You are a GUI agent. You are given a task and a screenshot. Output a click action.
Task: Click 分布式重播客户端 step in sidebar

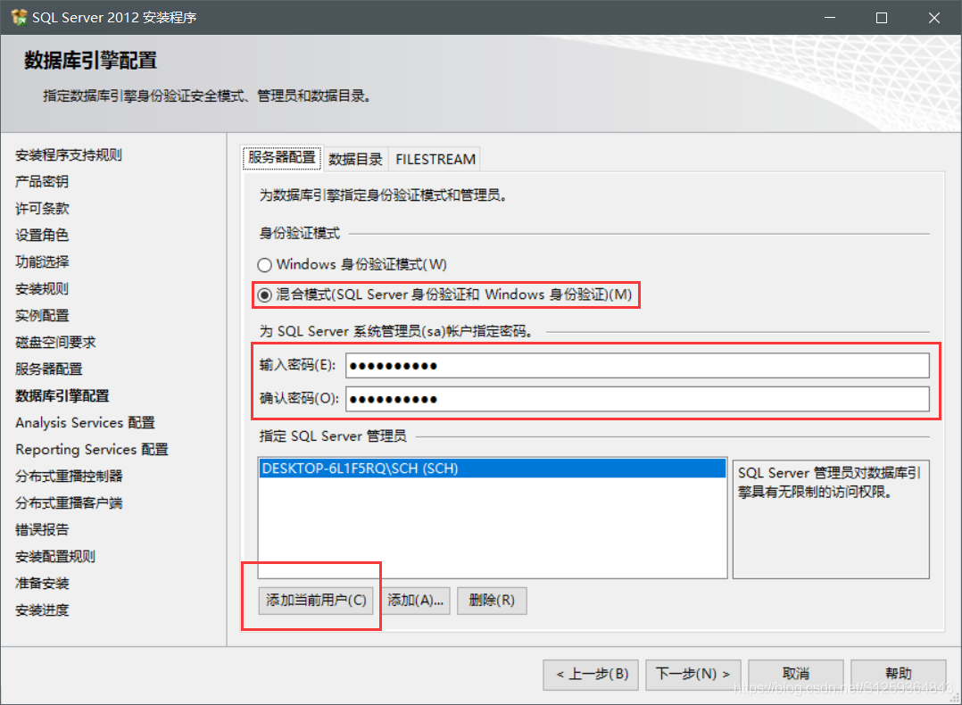pyautogui.click(x=69, y=503)
